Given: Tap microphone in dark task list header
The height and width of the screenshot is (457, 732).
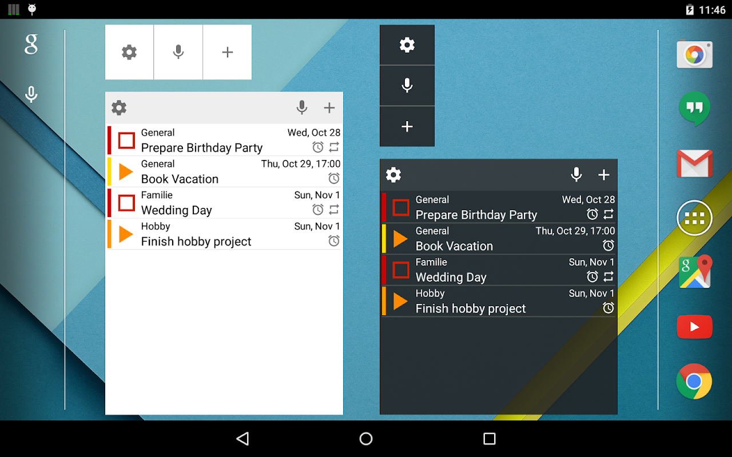Looking at the screenshot, I should (x=576, y=175).
